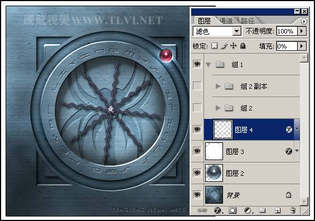315x221 pixels.
Task: Click the layers scrollbar up arrow
Action: tap(304, 58)
